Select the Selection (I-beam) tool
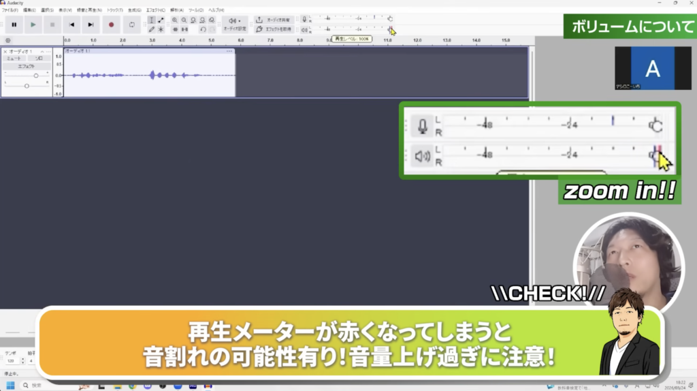The height and width of the screenshot is (391, 697). pyautogui.click(x=151, y=20)
